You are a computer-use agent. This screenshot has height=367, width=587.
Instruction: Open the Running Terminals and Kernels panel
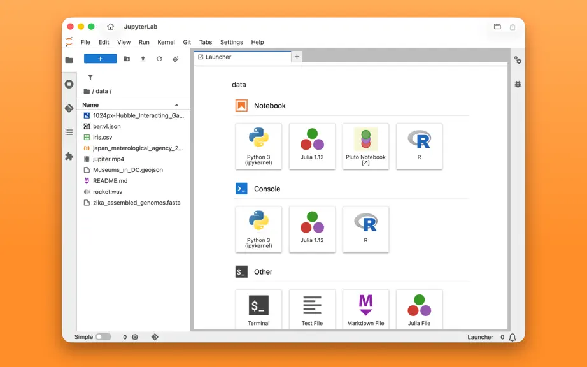69,84
